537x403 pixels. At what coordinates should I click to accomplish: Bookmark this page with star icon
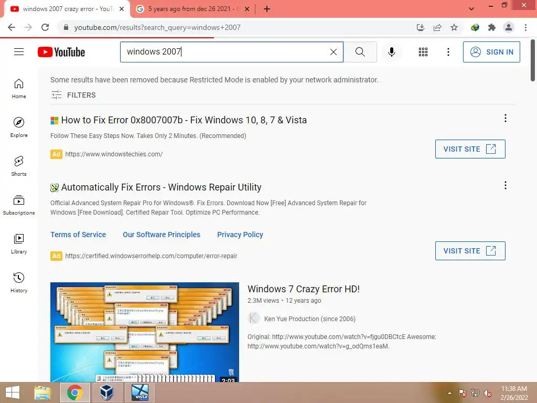pyautogui.click(x=454, y=27)
